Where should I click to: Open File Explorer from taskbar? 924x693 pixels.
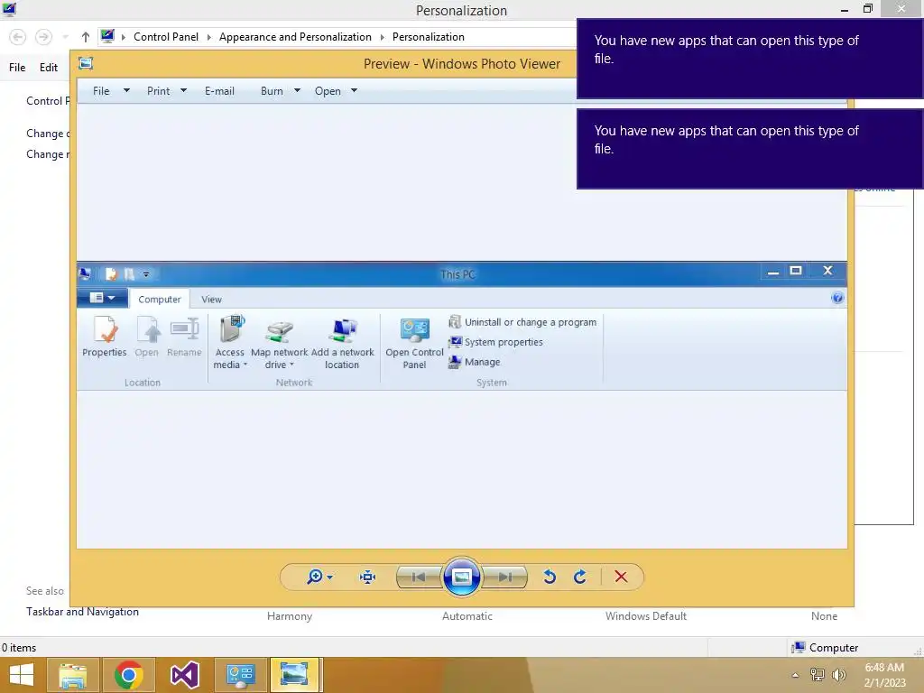(72, 675)
